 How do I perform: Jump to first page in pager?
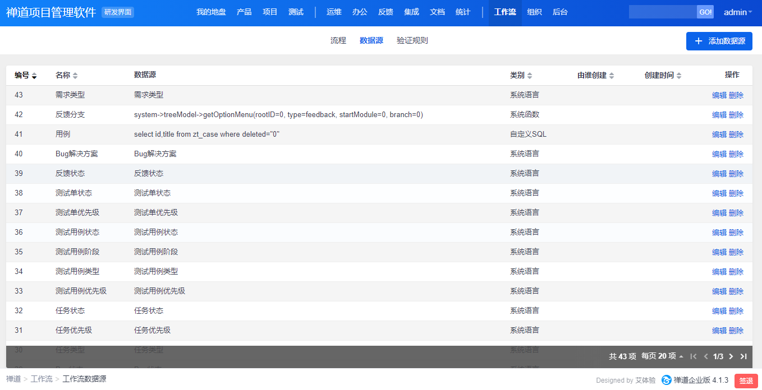694,356
